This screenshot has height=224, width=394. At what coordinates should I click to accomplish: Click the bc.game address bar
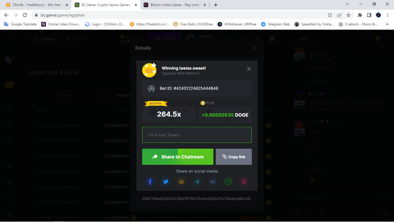(181, 15)
